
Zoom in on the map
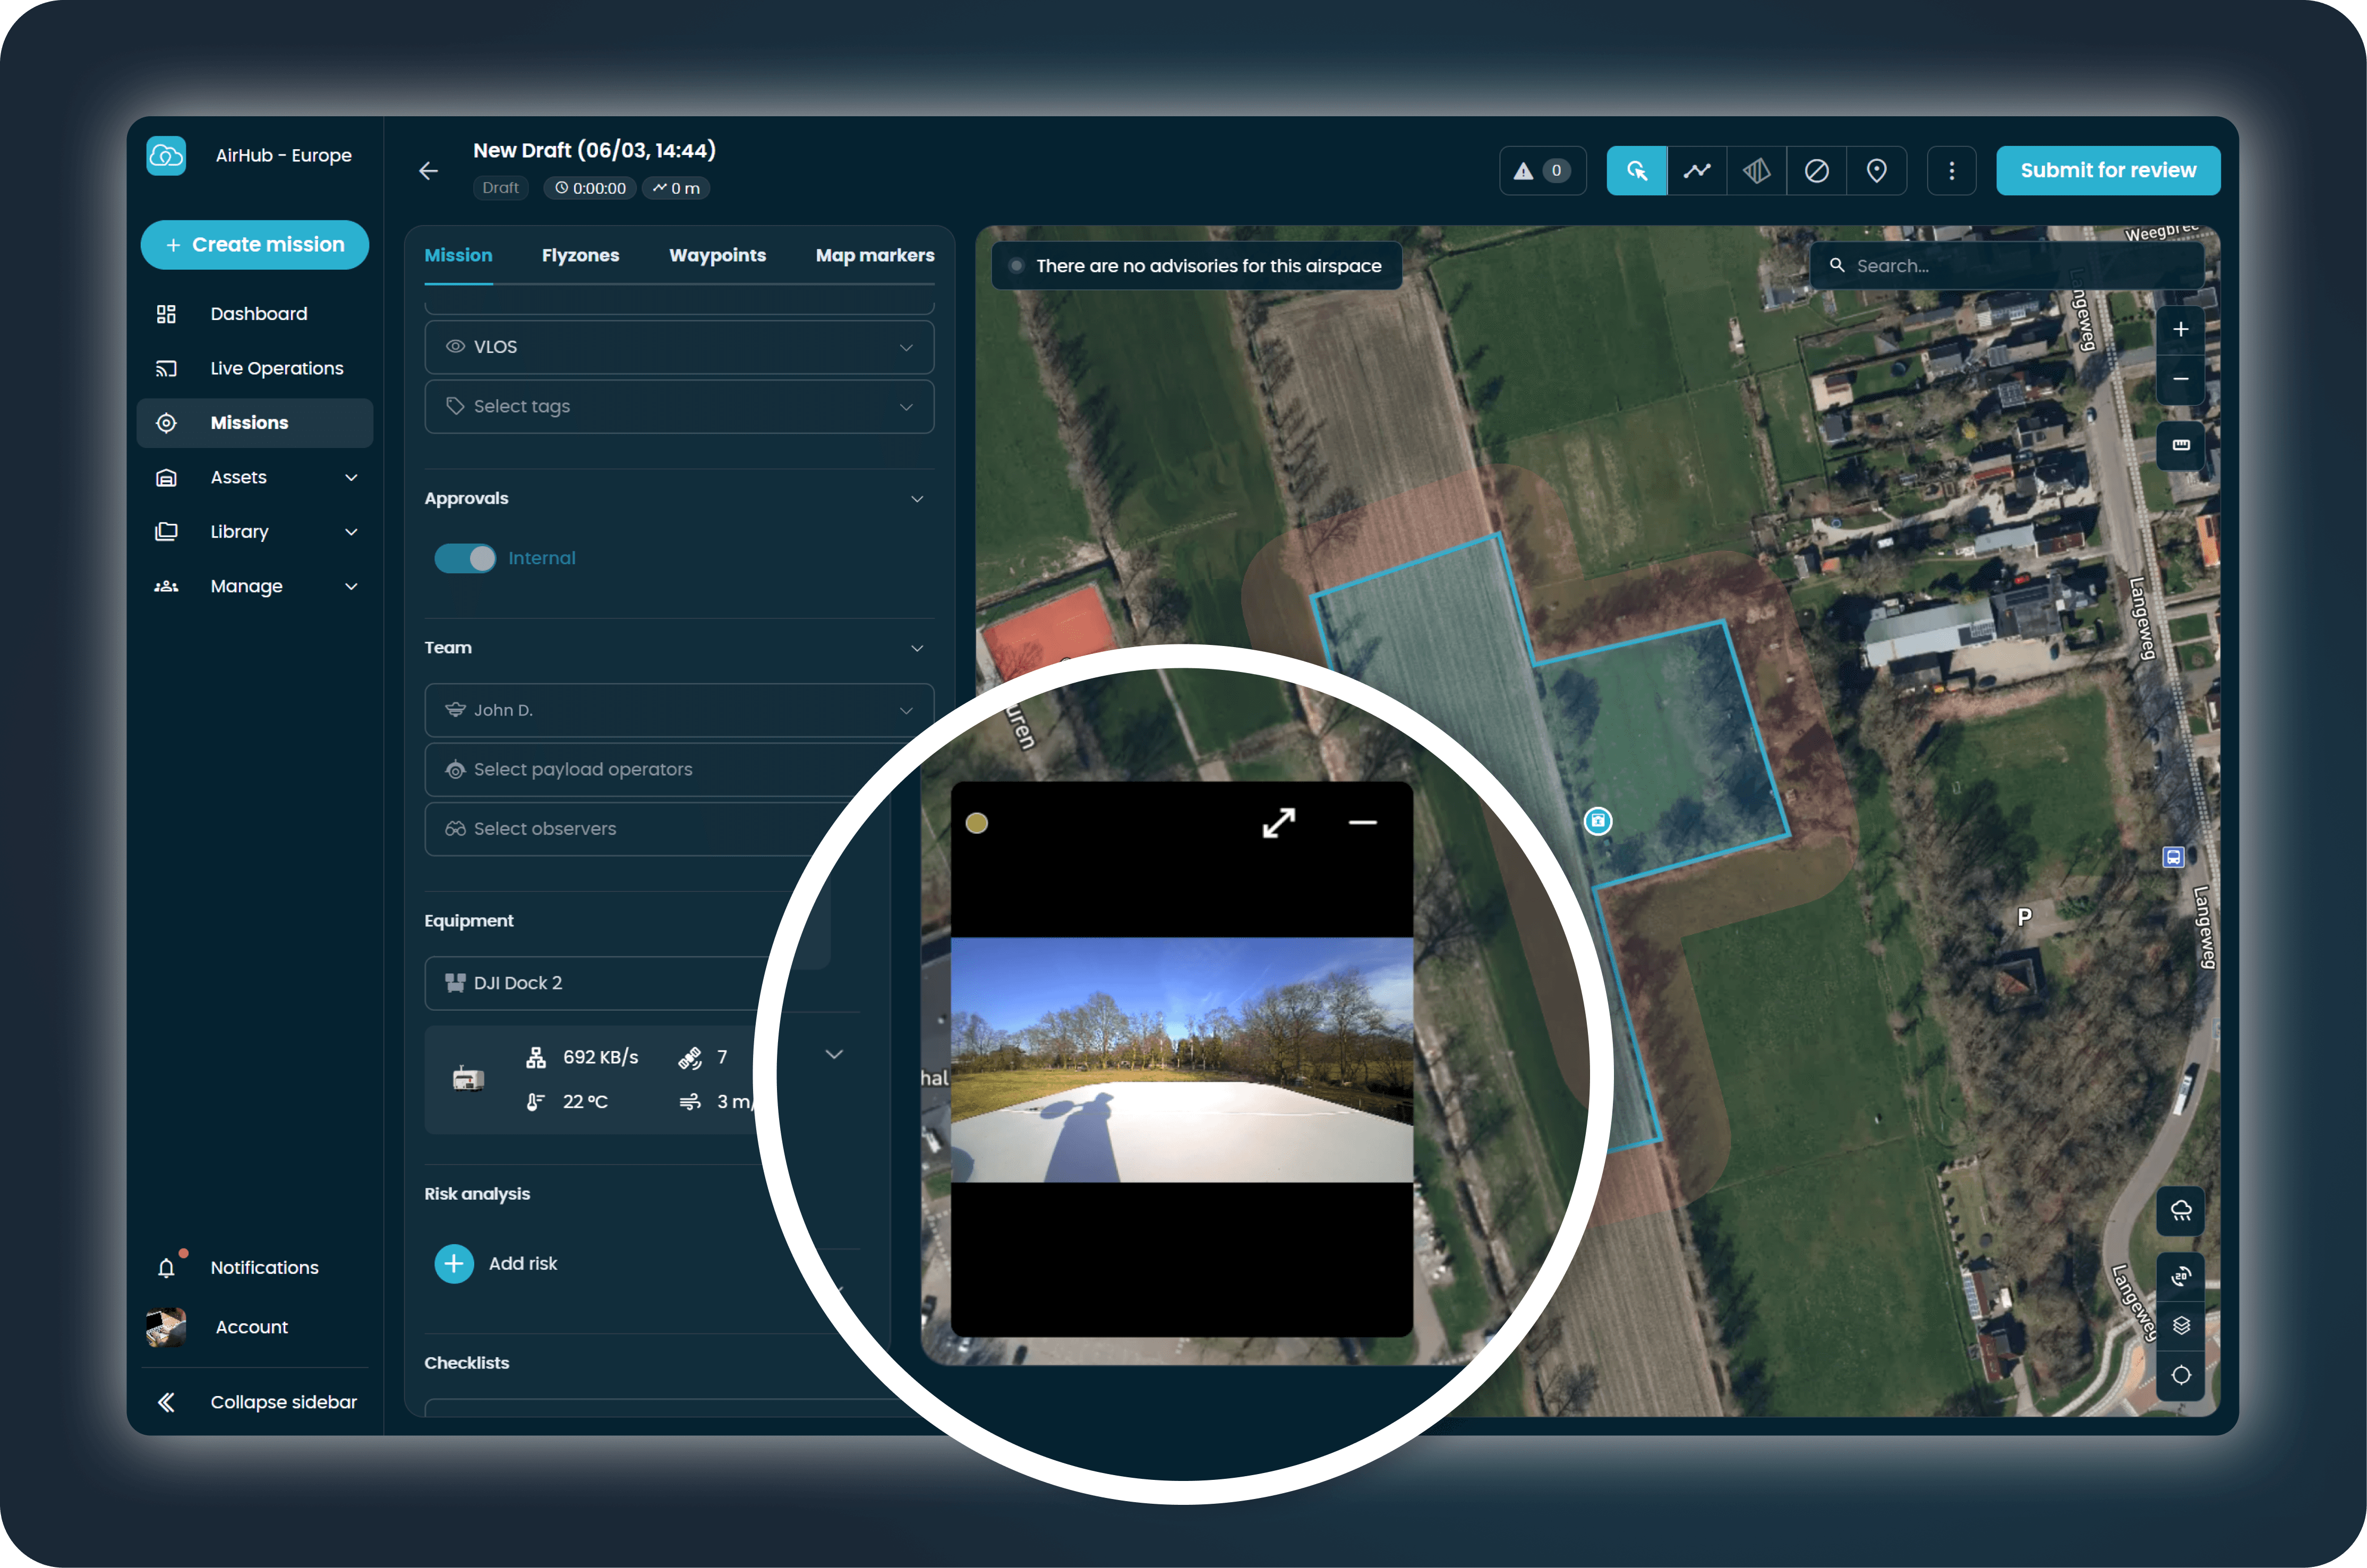coord(2181,330)
